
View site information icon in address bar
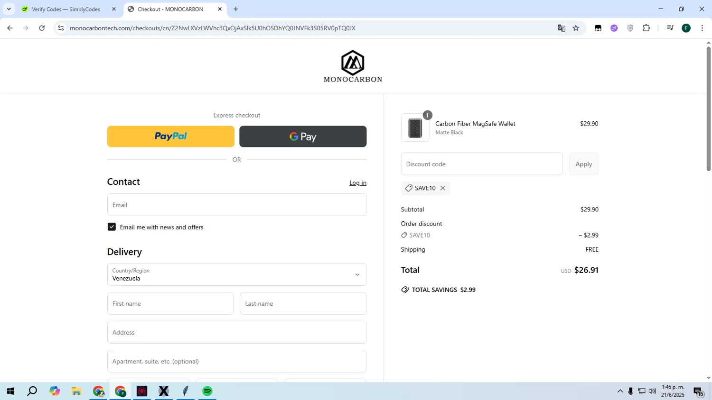61,28
